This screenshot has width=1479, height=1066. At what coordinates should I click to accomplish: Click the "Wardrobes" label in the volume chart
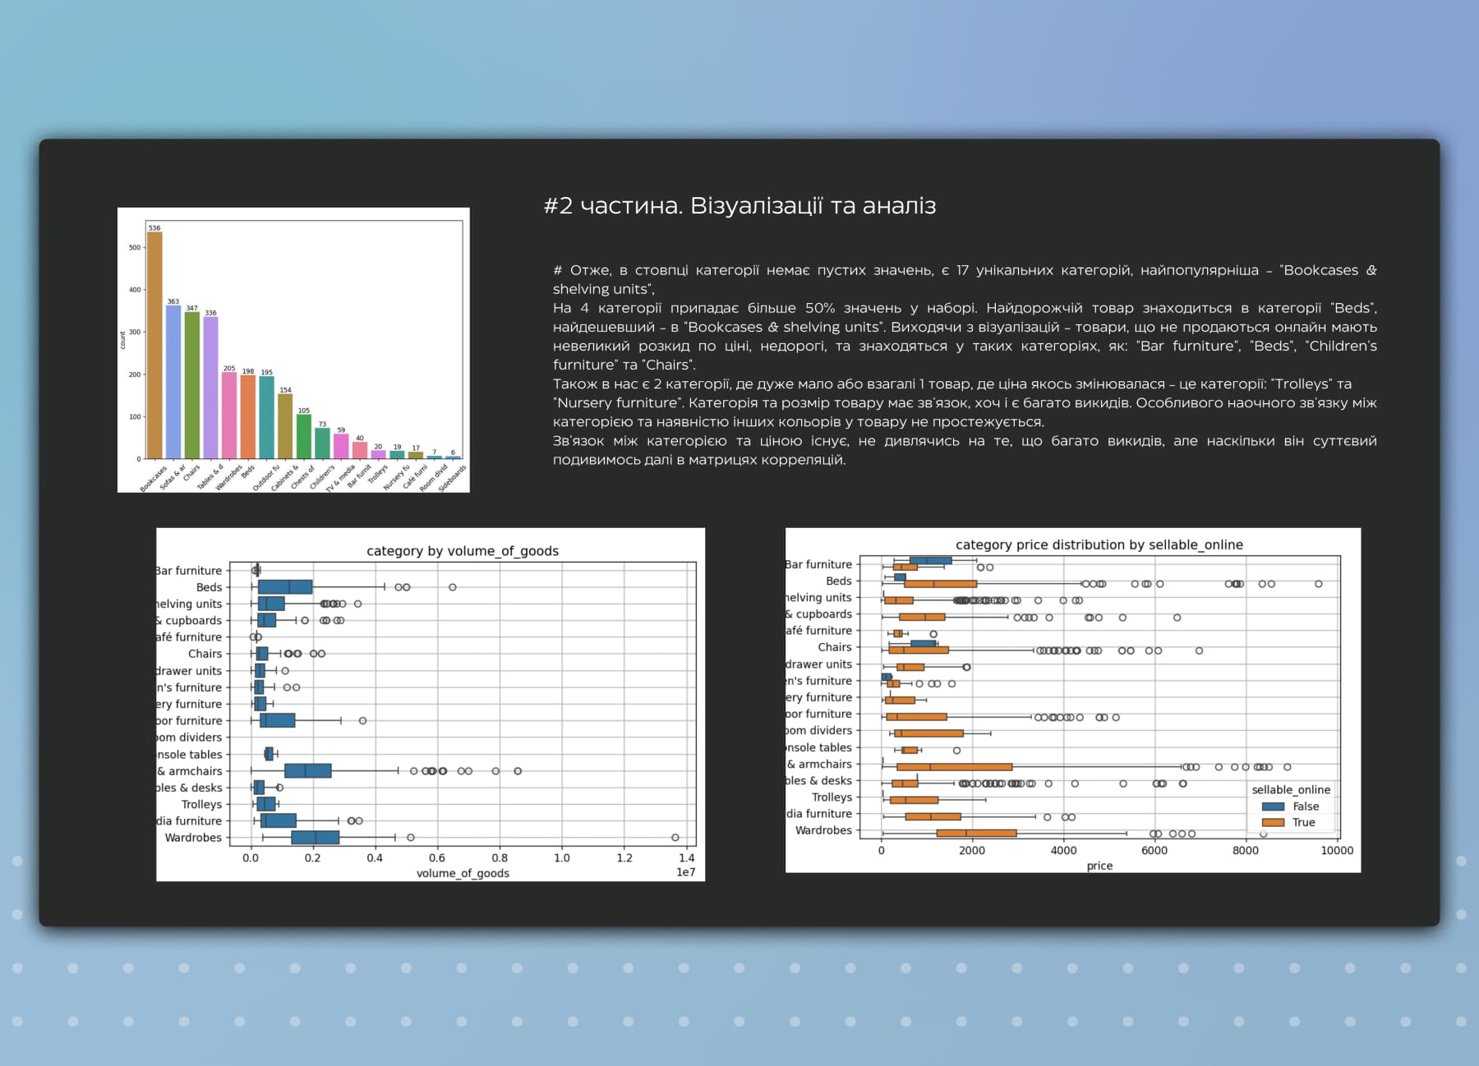193,838
